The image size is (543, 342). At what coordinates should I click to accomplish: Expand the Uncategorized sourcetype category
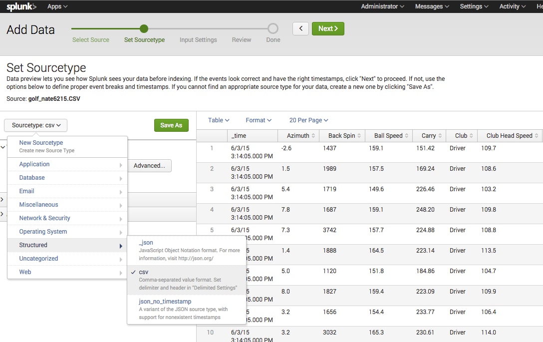(x=67, y=259)
